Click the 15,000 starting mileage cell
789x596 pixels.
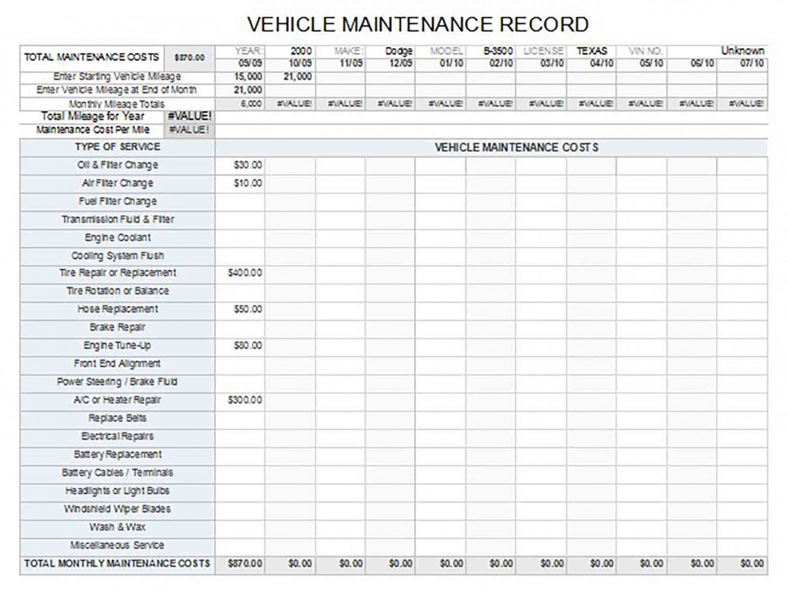click(x=240, y=77)
